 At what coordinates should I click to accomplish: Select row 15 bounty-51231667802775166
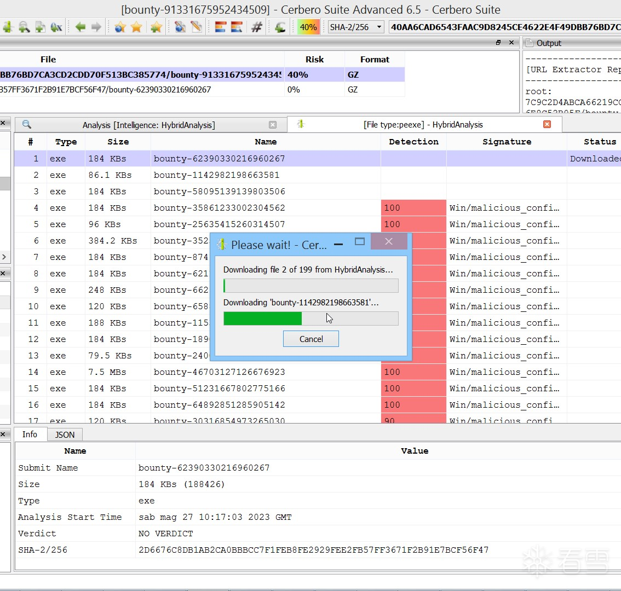click(318, 389)
